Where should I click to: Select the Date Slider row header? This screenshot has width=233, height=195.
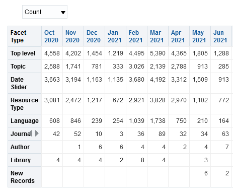[x=25, y=83]
